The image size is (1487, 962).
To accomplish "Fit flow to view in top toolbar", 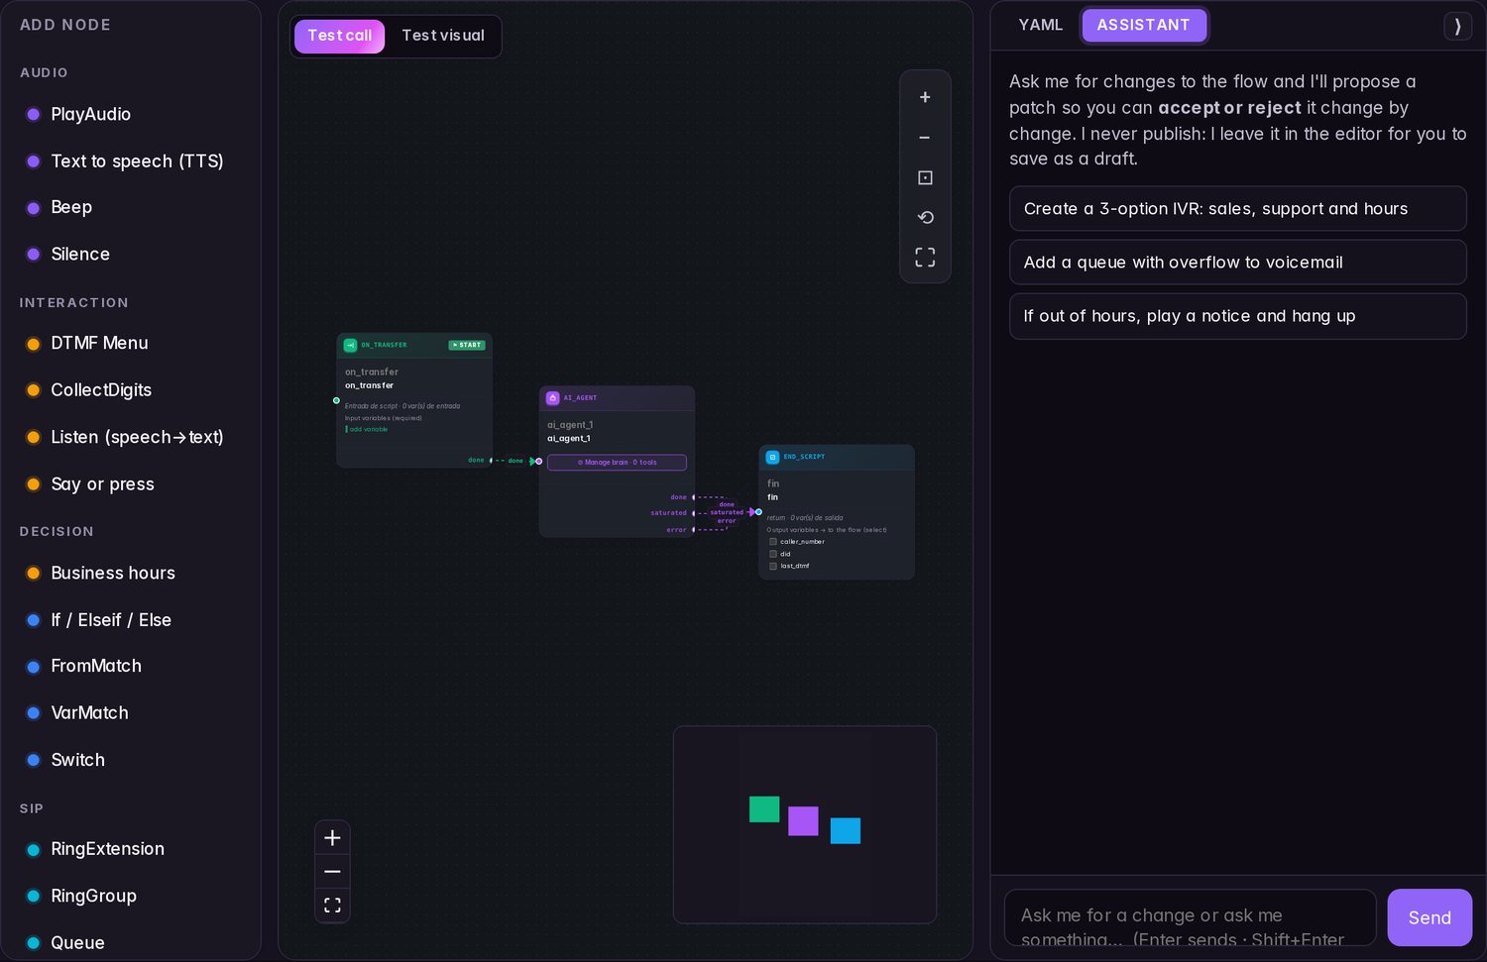I will 925,177.
